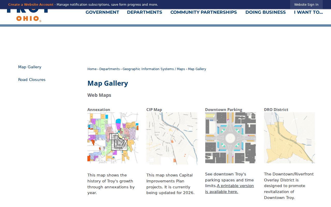331x207 pixels.
Task: Click the Downtown/Riverfront Overlay District description
Action: tap(289, 186)
